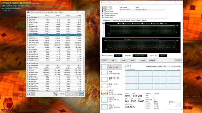Toggle CPU Core #2 graph checkbox
Image resolution: width=202 pixels, height=113 pixels.
tap(133, 24)
